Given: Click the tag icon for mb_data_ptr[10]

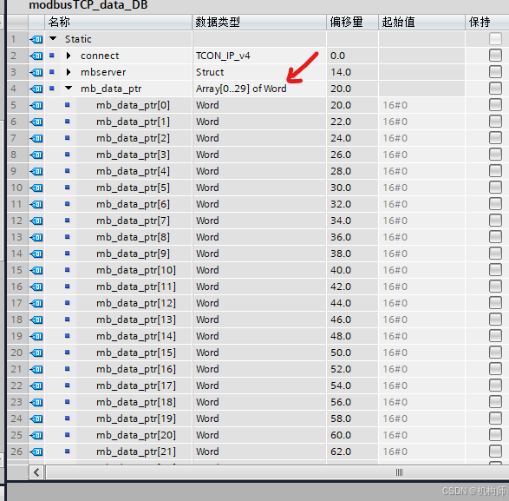Looking at the screenshot, I should coord(36,270).
